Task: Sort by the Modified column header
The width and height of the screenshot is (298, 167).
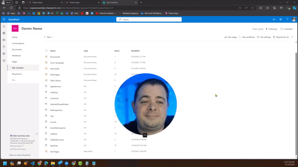Action: pos(135,51)
